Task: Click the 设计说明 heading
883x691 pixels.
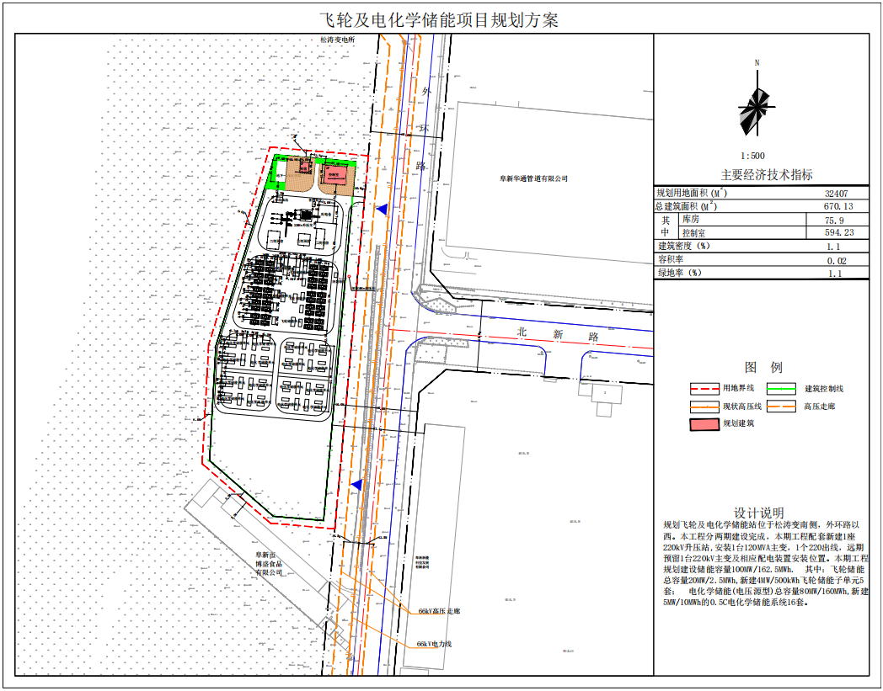Action: click(x=759, y=513)
